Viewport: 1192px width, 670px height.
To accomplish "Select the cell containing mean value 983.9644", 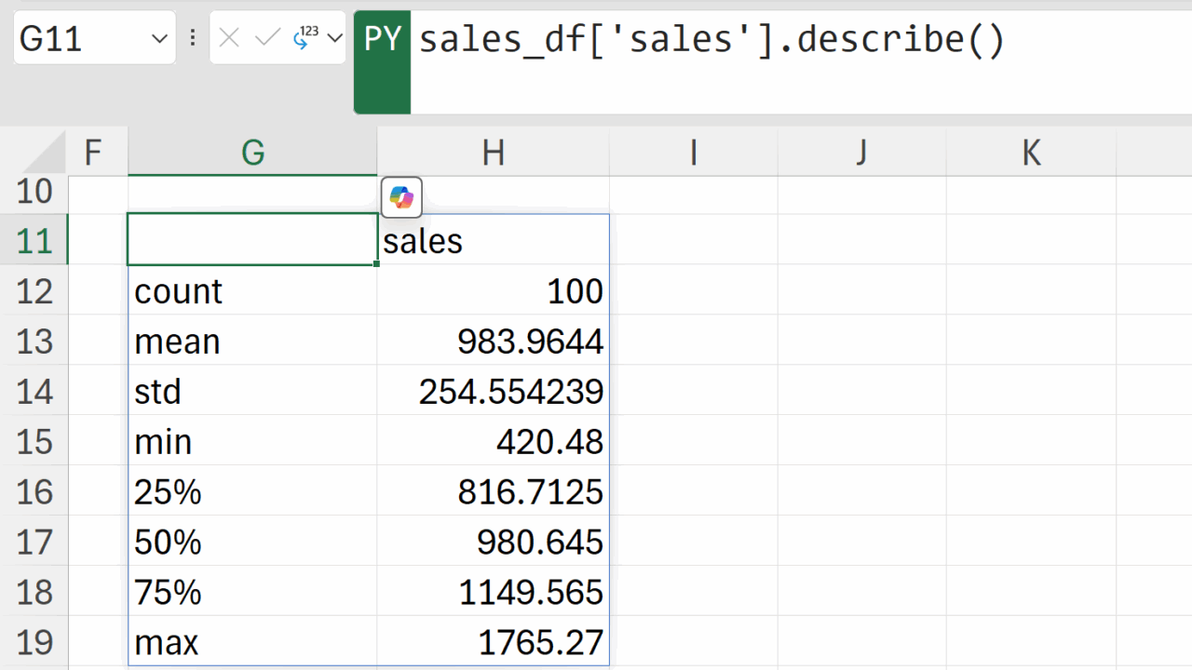I will click(x=493, y=342).
